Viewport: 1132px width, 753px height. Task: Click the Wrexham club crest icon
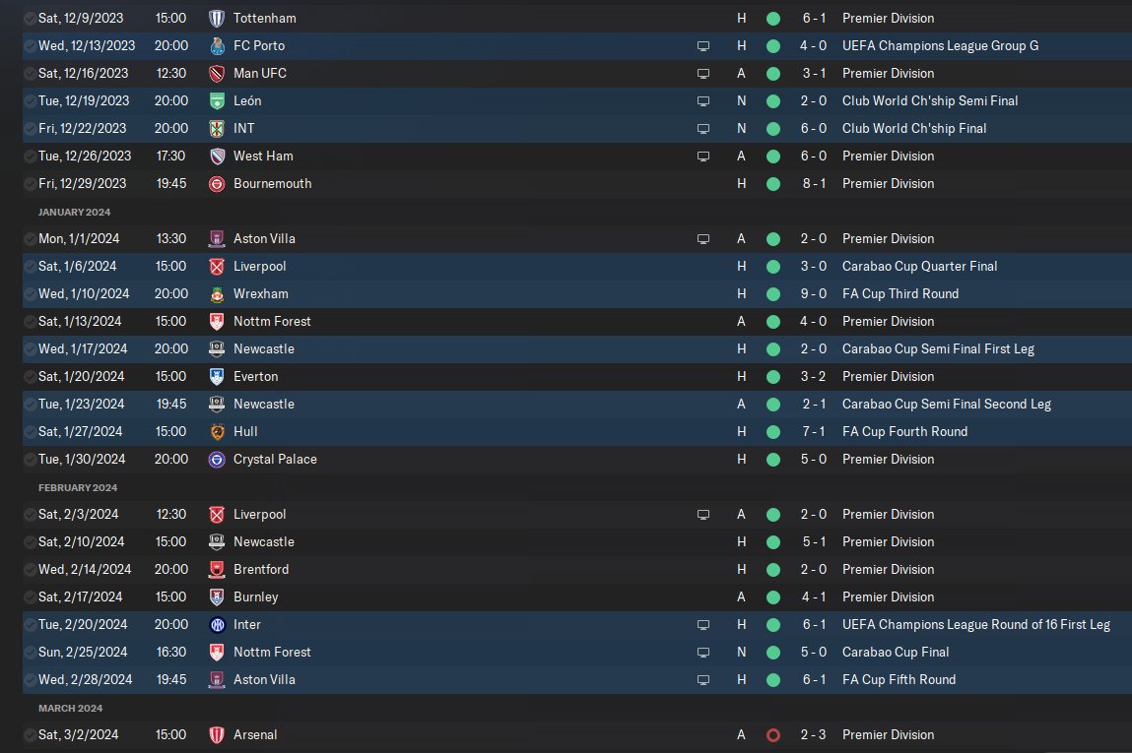(x=217, y=293)
